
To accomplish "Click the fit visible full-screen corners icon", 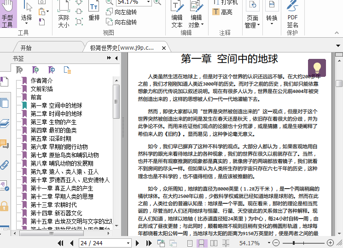I will coord(79,22).
